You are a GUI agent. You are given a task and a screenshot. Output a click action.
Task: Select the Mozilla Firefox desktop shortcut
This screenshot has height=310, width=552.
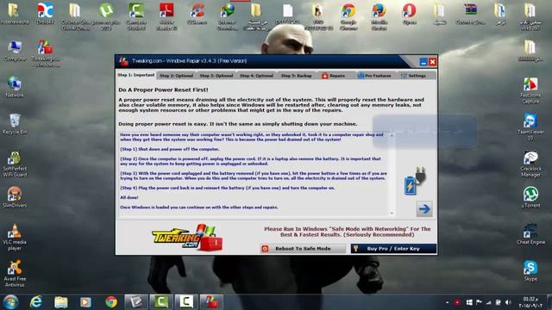(379, 16)
